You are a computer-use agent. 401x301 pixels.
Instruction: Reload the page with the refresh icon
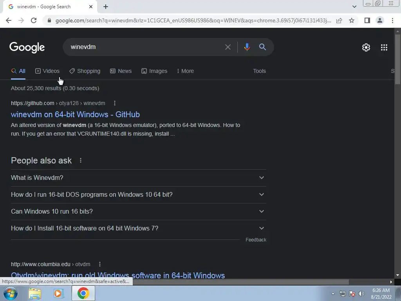[x=34, y=20]
